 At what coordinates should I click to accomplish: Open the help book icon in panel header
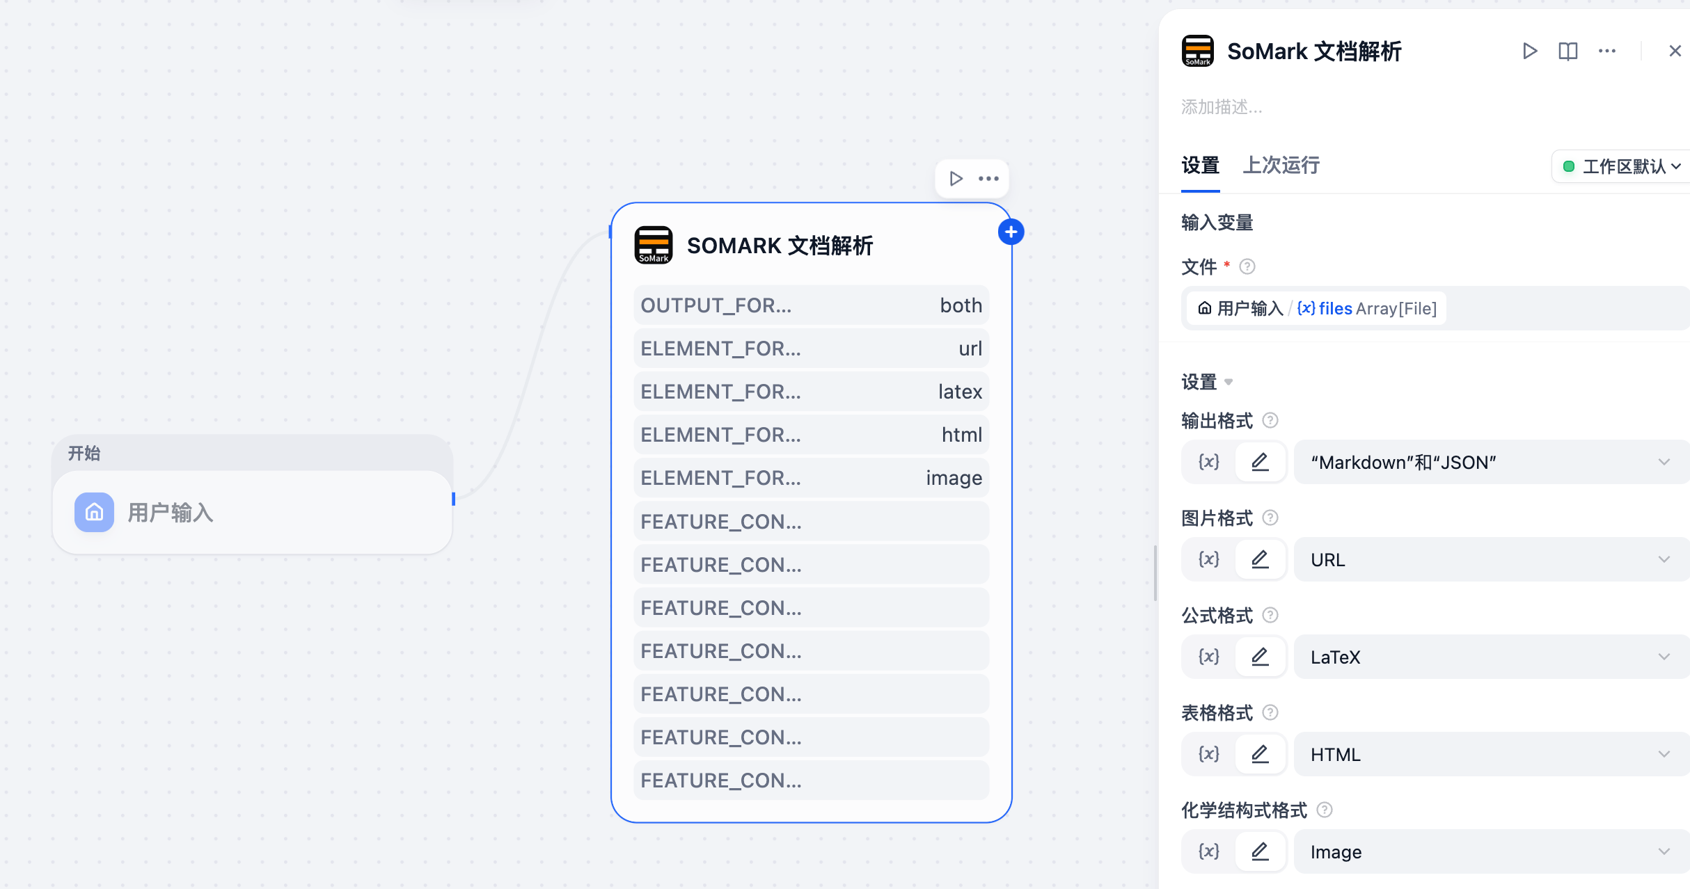pyautogui.click(x=1567, y=51)
